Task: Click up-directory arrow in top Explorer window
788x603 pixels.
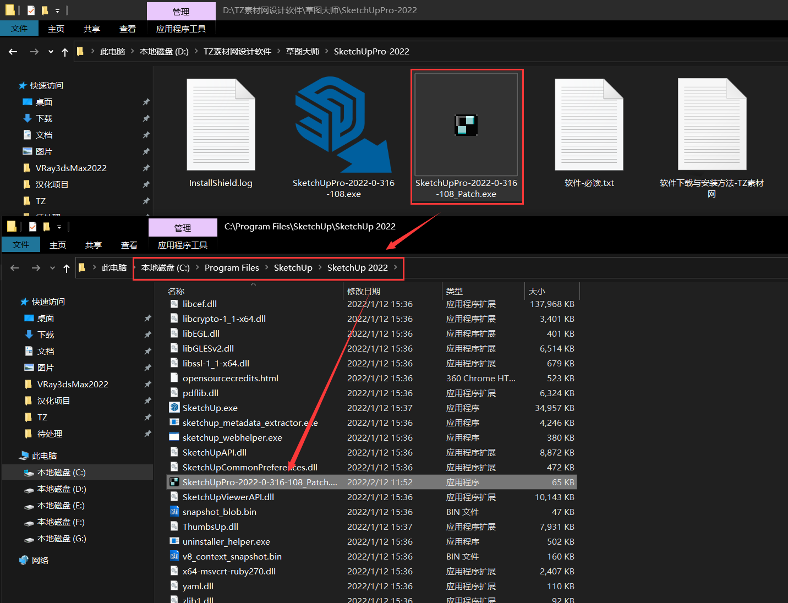Action: tap(65, 52)
